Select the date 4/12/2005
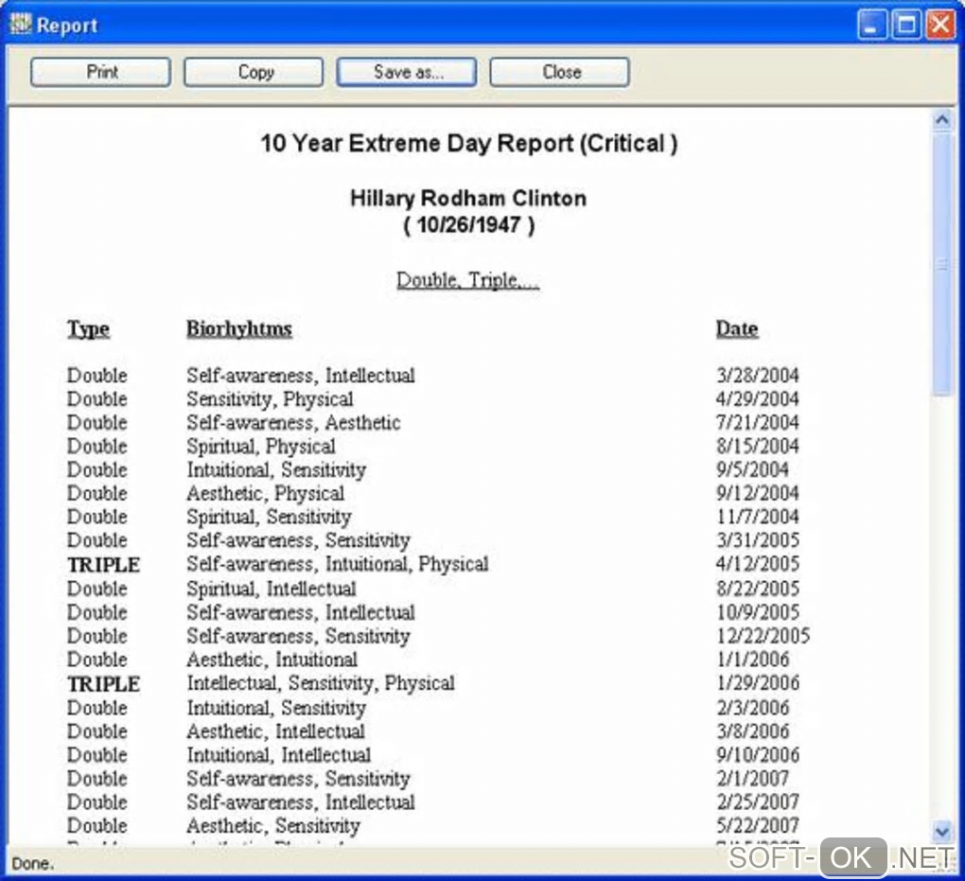Image resolution: width=965 pixels, height=881 pixels. (758, 564)
